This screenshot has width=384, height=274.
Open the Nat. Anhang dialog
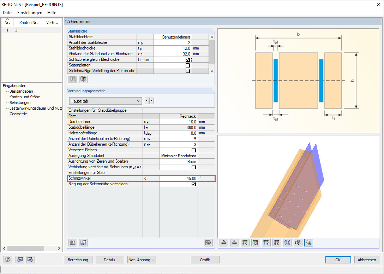[x=141, y=260]
